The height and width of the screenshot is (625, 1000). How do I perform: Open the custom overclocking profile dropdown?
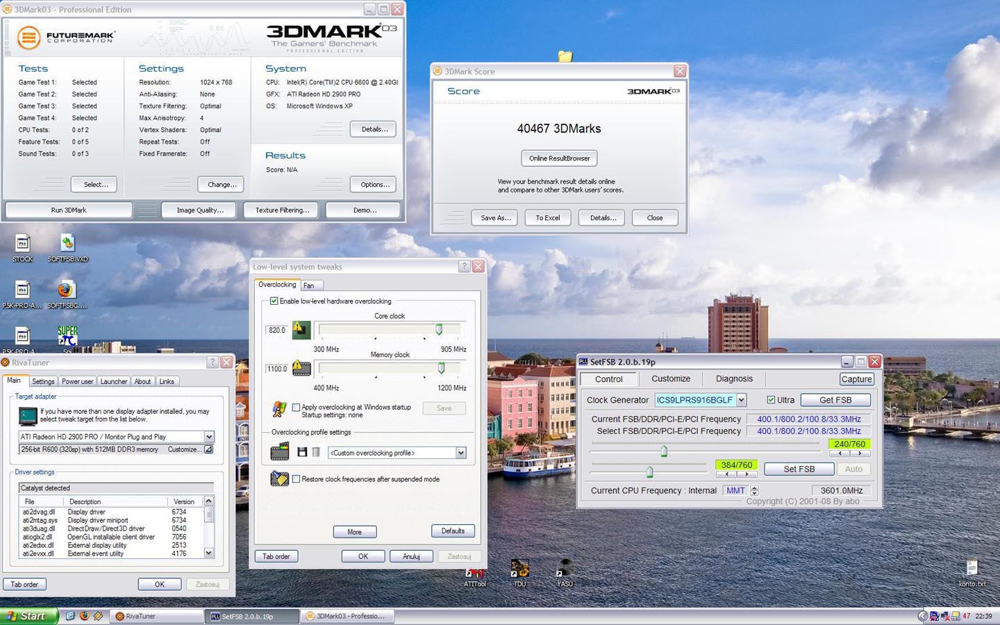[x=460, y=453]
